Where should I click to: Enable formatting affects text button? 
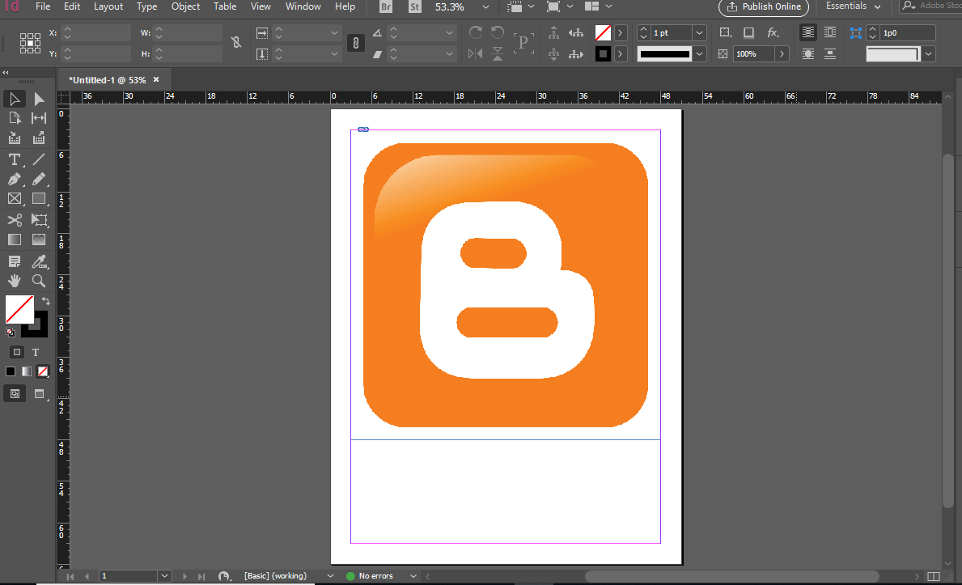tap(36, 352)
